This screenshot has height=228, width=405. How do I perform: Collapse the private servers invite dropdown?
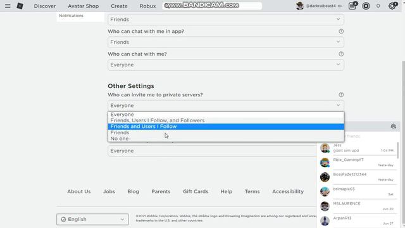(x=226, y=106)
